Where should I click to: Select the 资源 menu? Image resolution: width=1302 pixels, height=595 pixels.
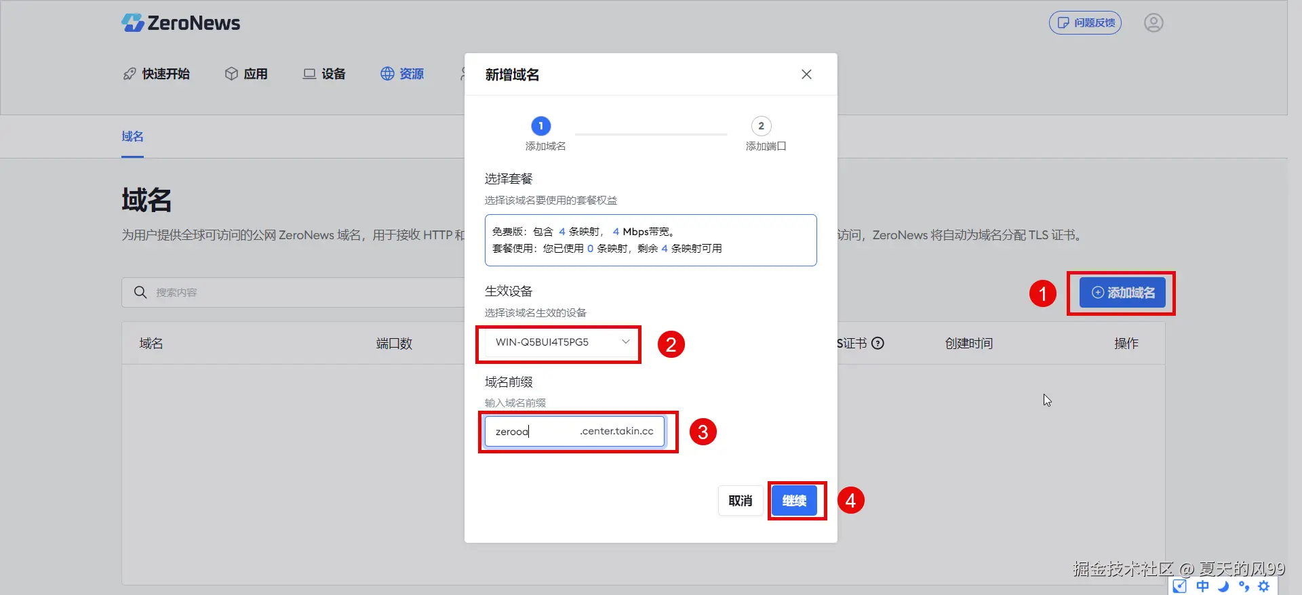[402, 74]
